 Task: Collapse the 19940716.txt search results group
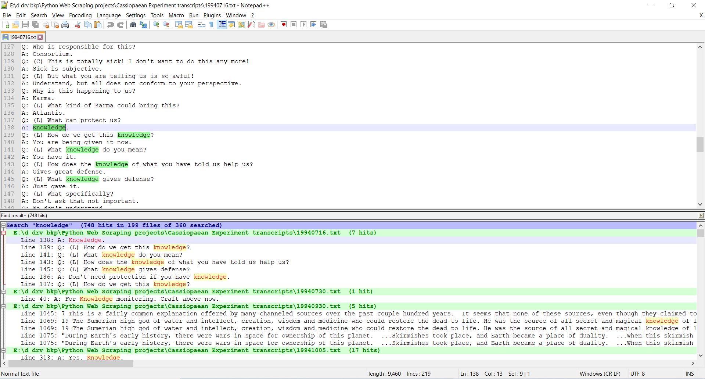pos(3,233)
